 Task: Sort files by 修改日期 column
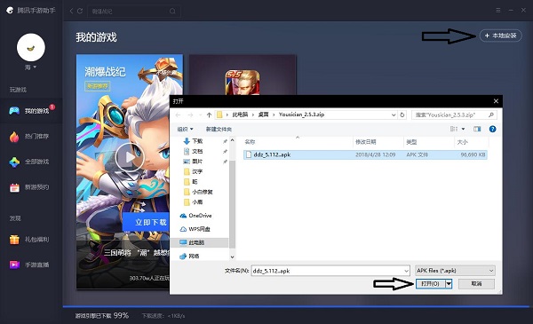point(366,142)
